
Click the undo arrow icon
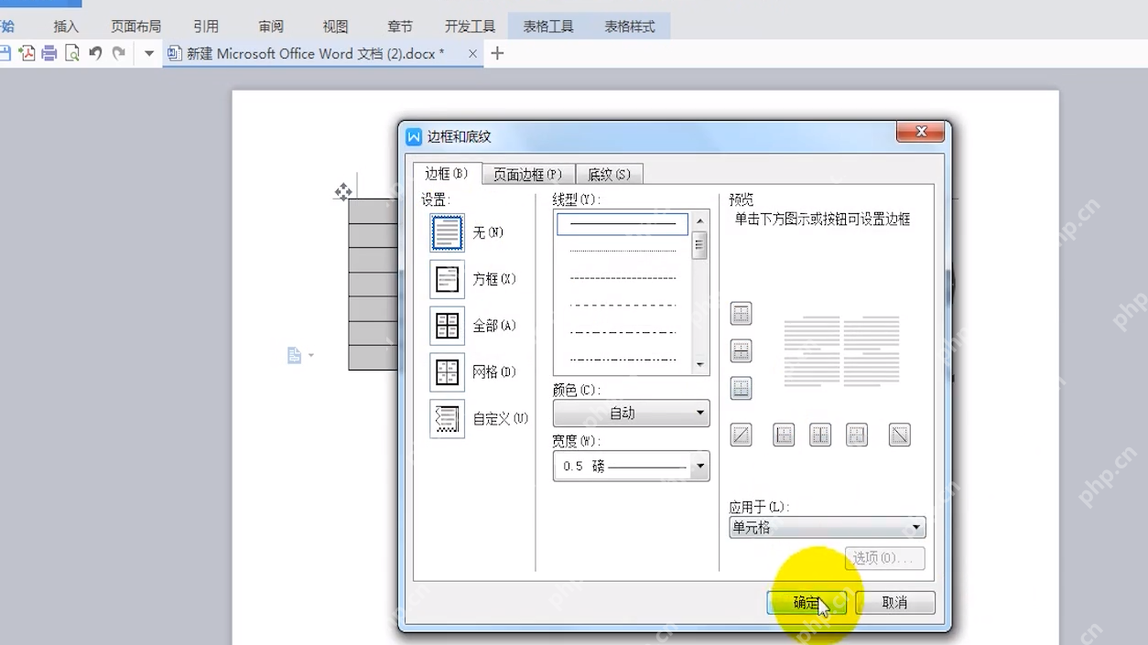pos(95,54)
